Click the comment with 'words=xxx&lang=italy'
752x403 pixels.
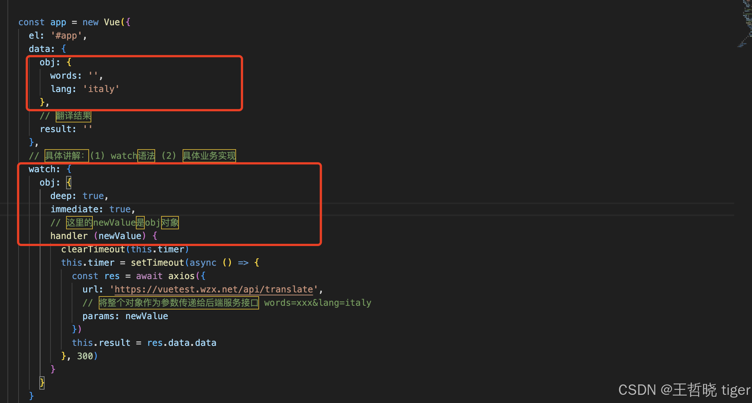click(x=227, y=303)
